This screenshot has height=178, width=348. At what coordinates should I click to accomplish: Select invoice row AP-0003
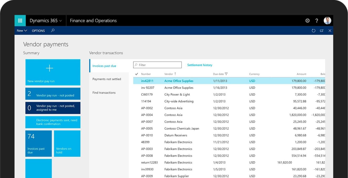229,149
